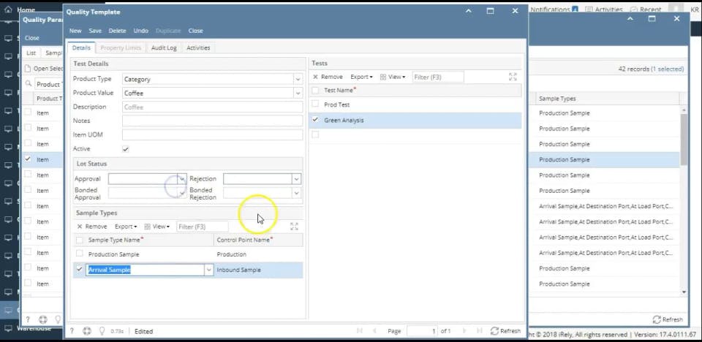Click the Sample Types Filter (F3) field

coord(203,227)
